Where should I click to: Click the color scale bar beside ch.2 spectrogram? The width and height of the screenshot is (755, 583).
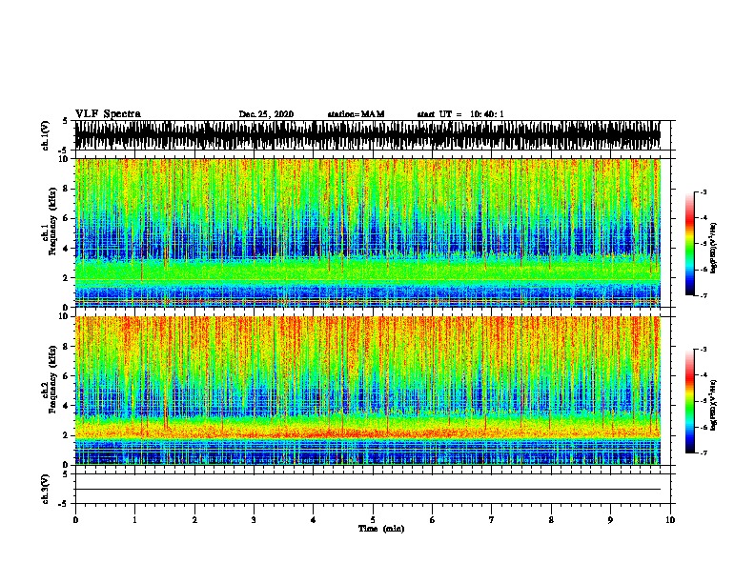689,401
